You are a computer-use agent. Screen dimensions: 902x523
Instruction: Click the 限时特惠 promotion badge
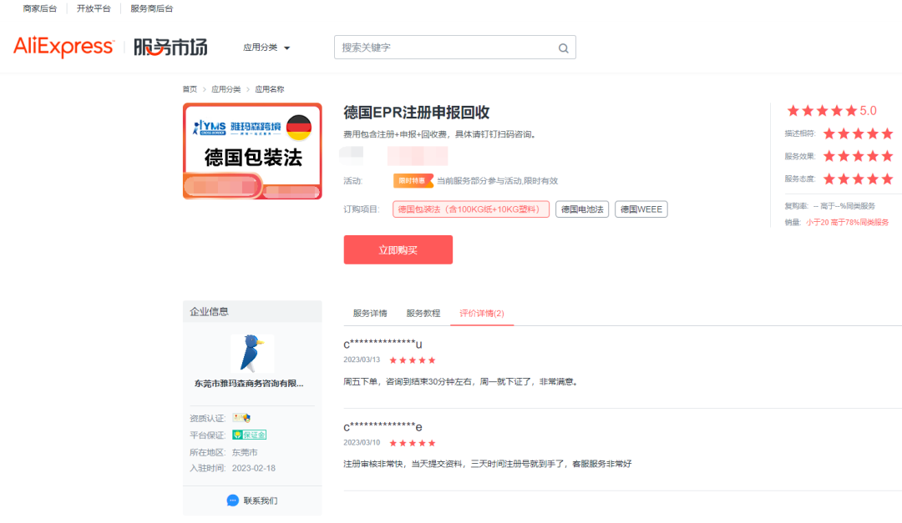[413, 180]
